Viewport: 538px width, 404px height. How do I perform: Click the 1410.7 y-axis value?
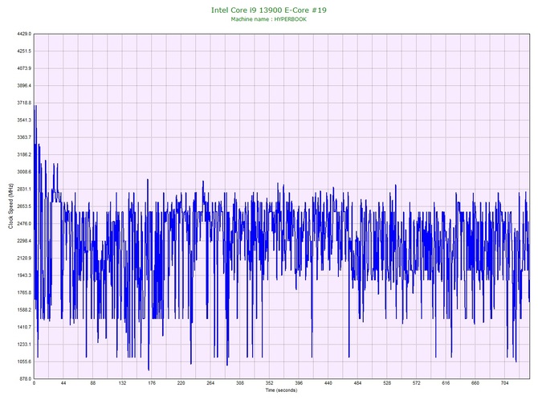24,327
